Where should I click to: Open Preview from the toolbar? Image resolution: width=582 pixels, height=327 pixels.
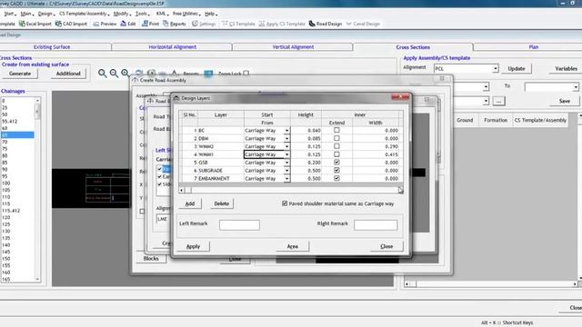coord(105,24)
